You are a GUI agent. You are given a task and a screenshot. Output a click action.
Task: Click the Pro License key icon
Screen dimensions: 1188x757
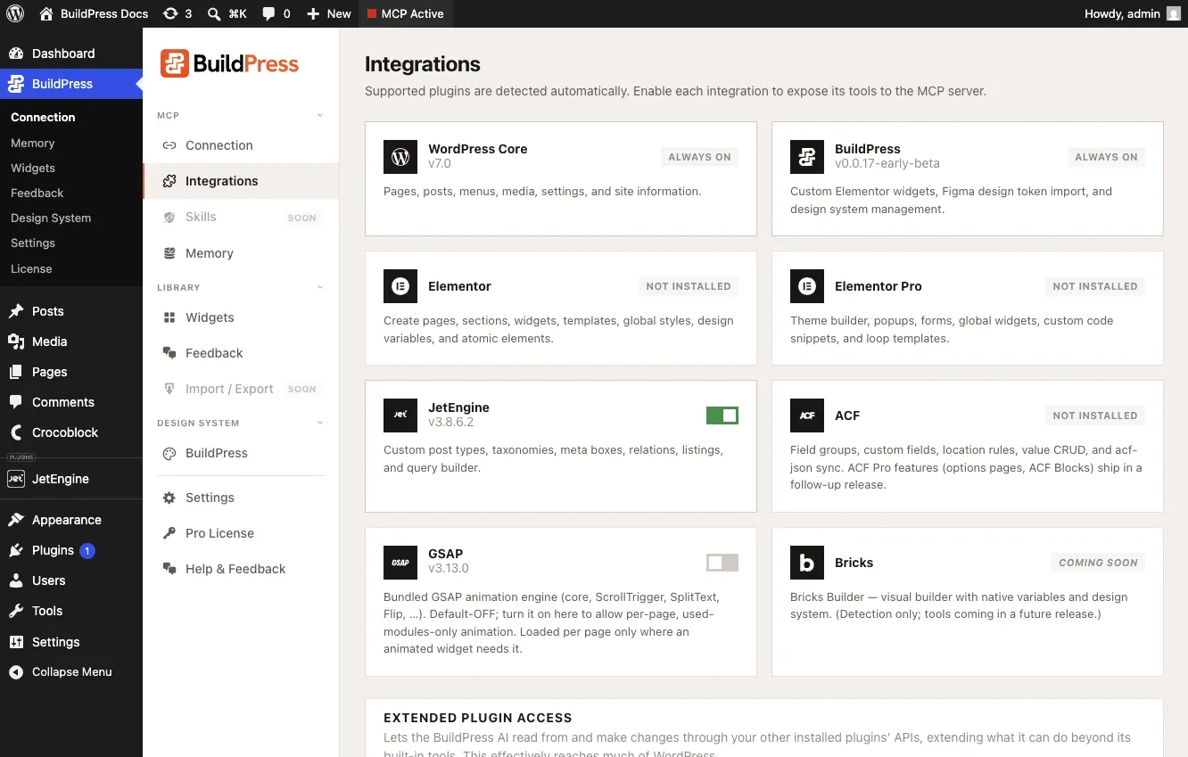click(169, 533)
